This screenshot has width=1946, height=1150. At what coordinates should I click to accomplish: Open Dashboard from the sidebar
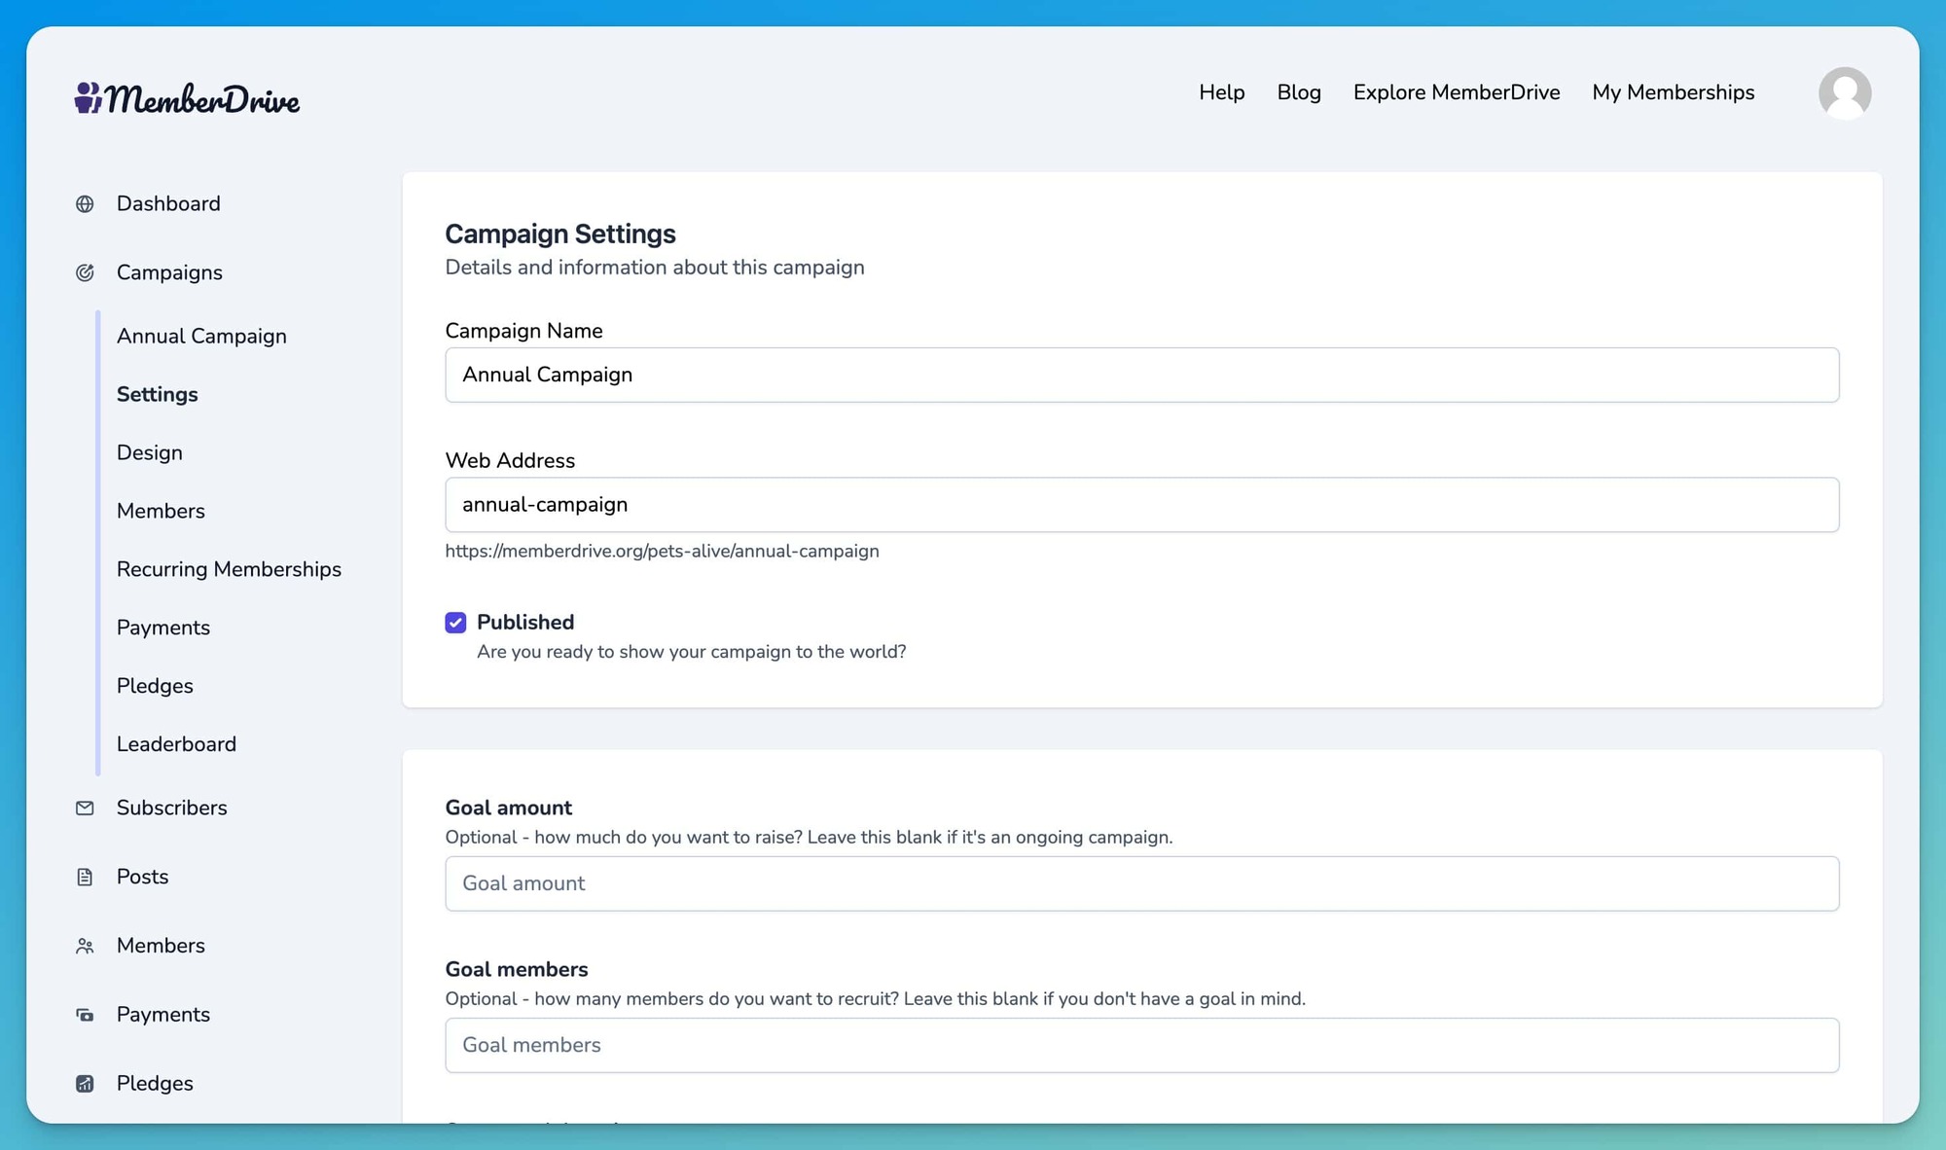(168, 203)
